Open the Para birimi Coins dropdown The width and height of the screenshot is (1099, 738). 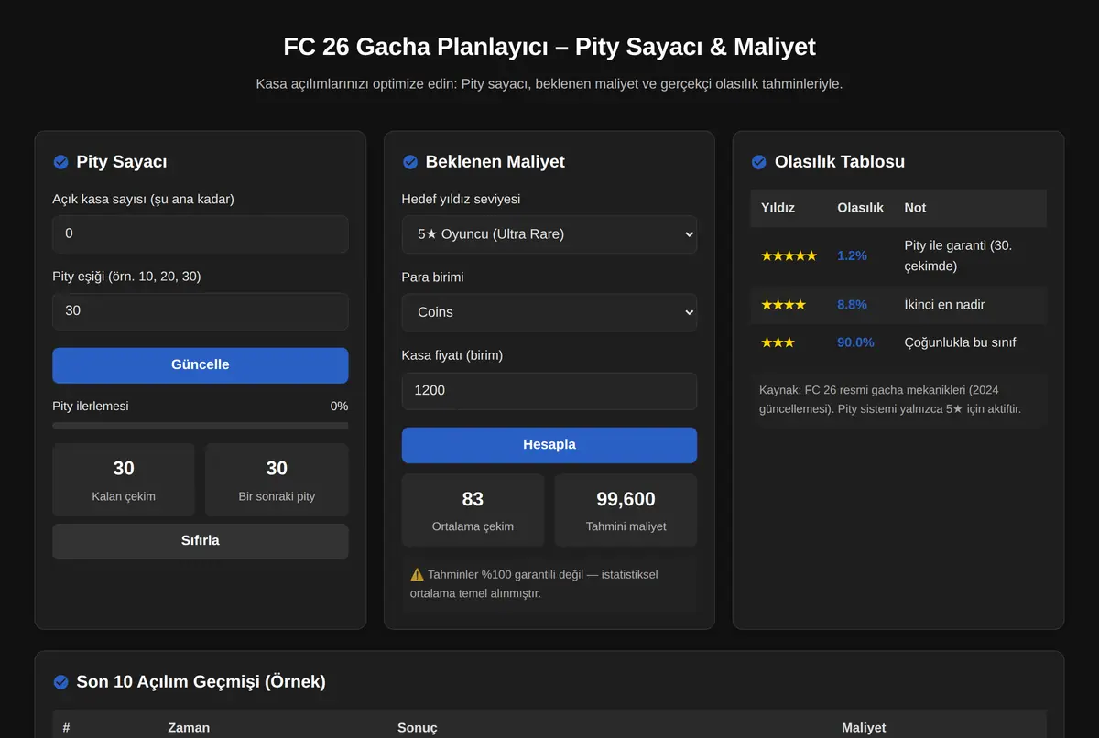pos(549,312)
